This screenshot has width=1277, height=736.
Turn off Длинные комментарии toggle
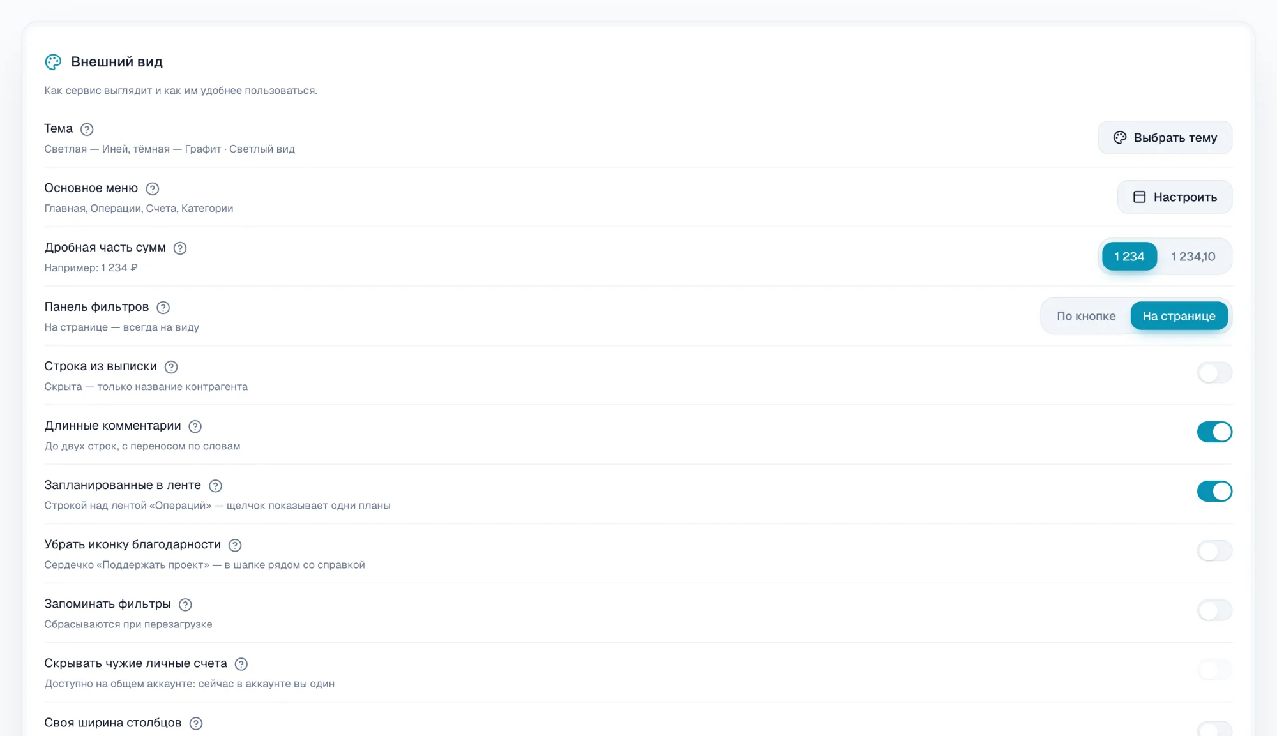1214,432
